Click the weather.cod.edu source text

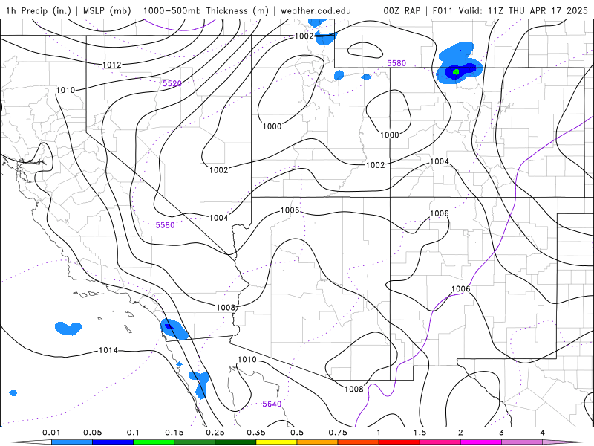316,10
